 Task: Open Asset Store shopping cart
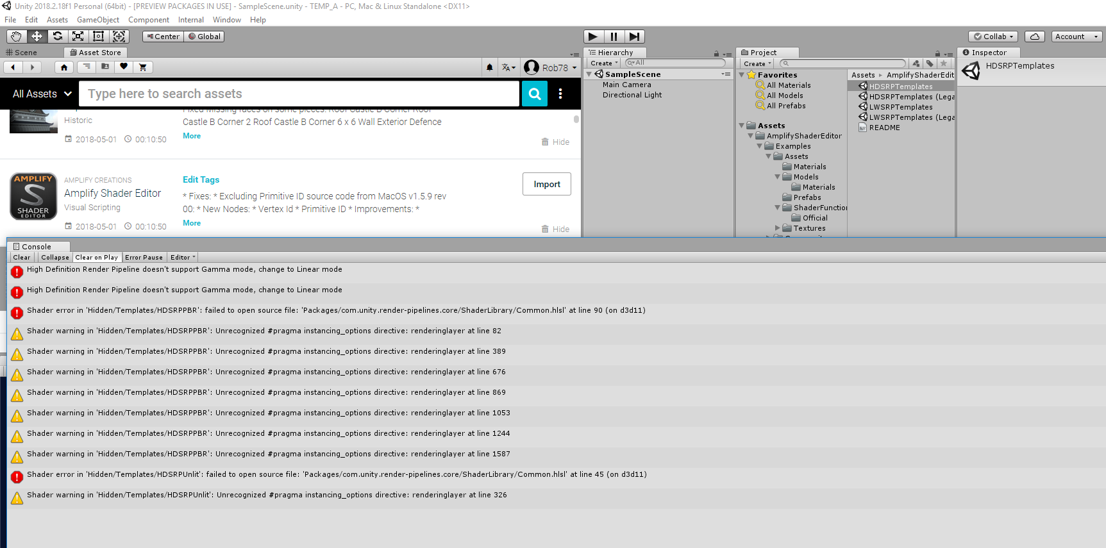pyautogui.click(x=142, y=67)
